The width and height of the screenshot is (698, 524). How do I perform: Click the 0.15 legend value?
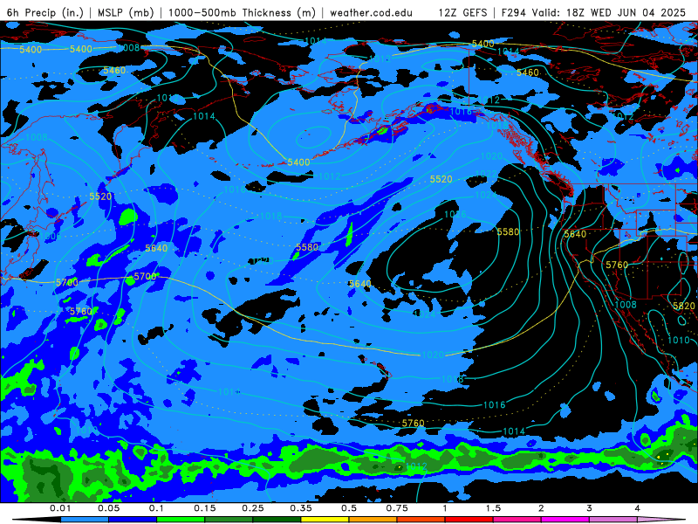[x=205, y=508]
